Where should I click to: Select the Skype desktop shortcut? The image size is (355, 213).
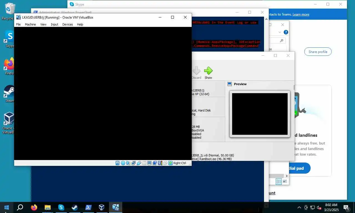tap(9, 39)
